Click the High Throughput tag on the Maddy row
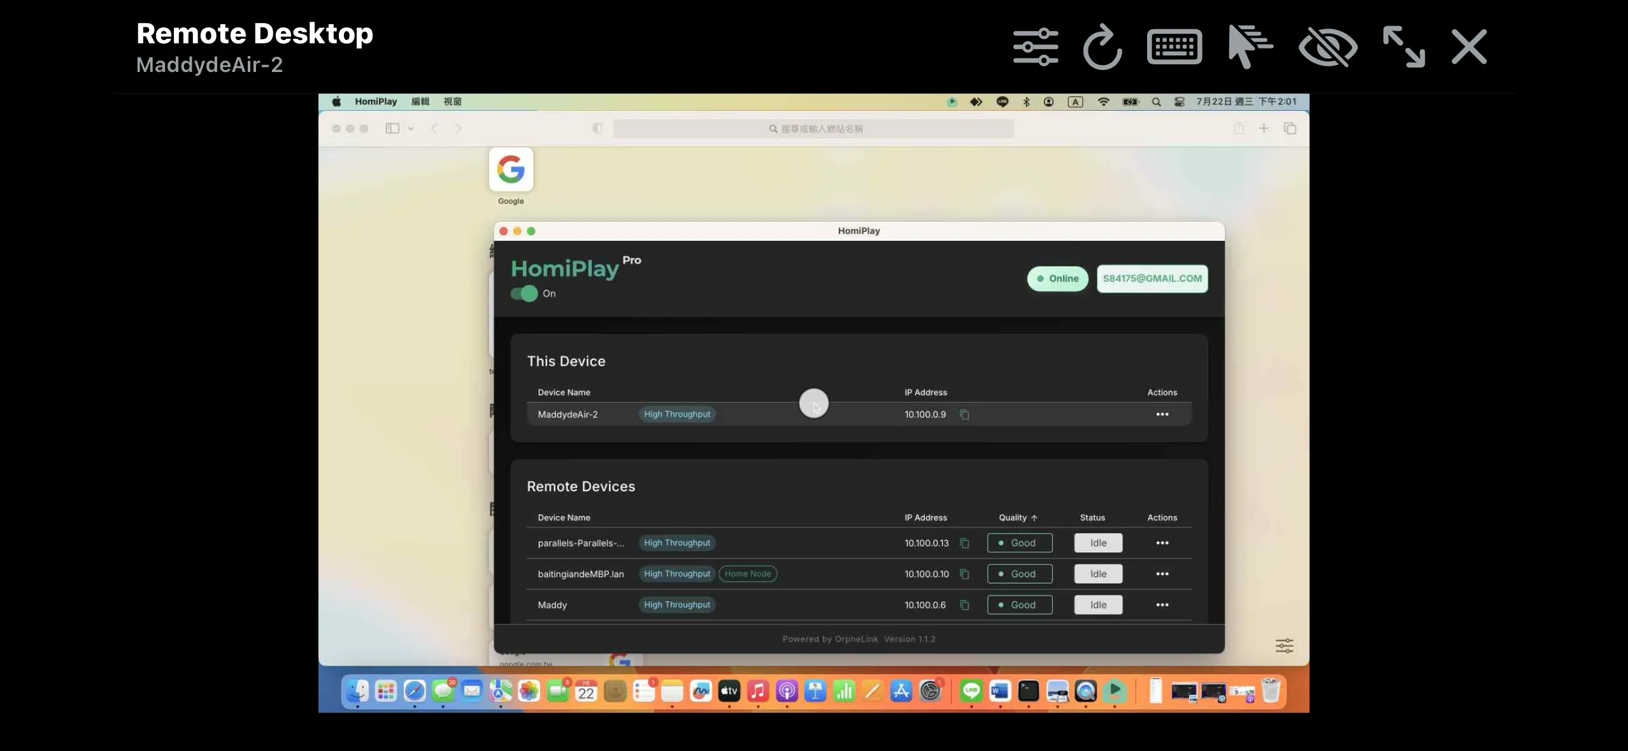 pos(677,605)
